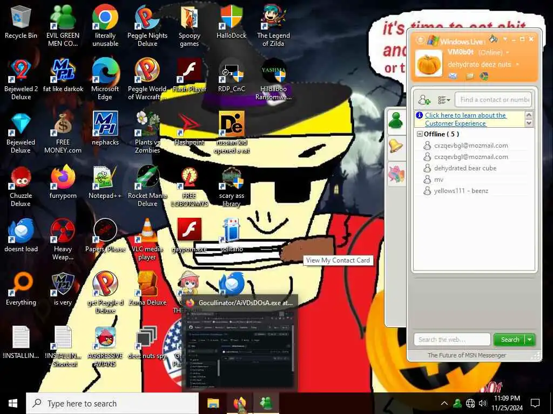Screen dimensions: 553x414
Task: Click the add contact icon in Messenger
Action: tap(424, 100)
